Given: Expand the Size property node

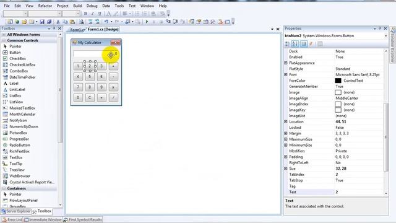Looking at the screenshot, I should [286, 168].
